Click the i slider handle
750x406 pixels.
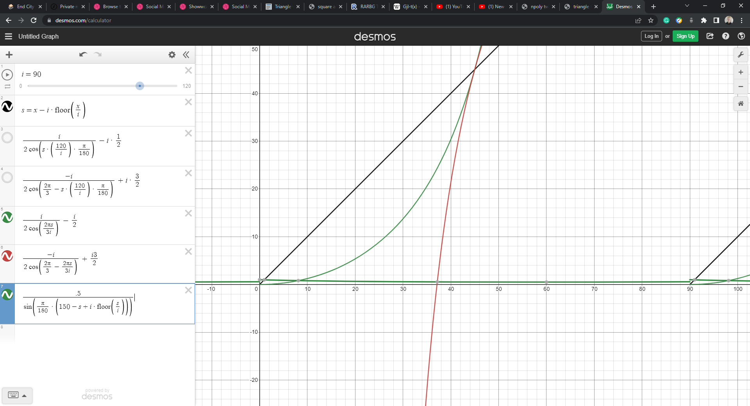(x=140, y=86)
